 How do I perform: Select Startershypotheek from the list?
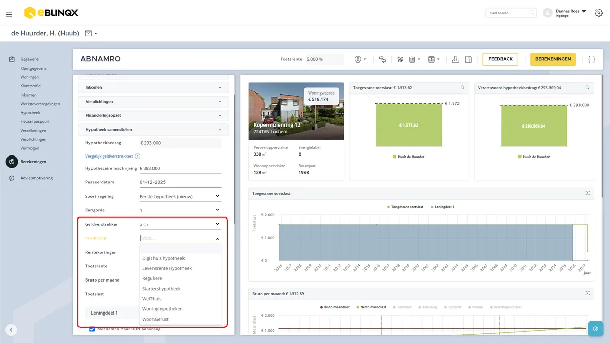(180, 289)
